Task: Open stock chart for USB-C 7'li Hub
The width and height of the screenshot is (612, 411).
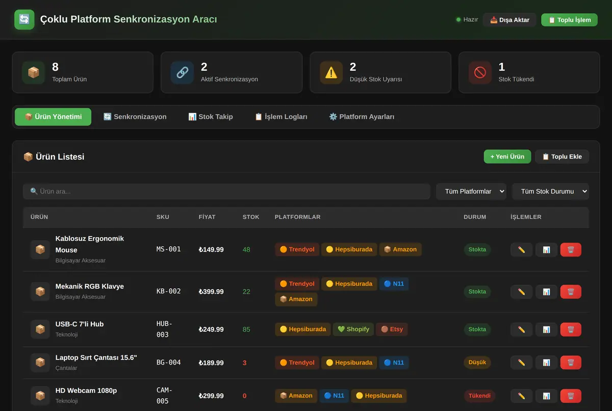Action: [546, 329]
